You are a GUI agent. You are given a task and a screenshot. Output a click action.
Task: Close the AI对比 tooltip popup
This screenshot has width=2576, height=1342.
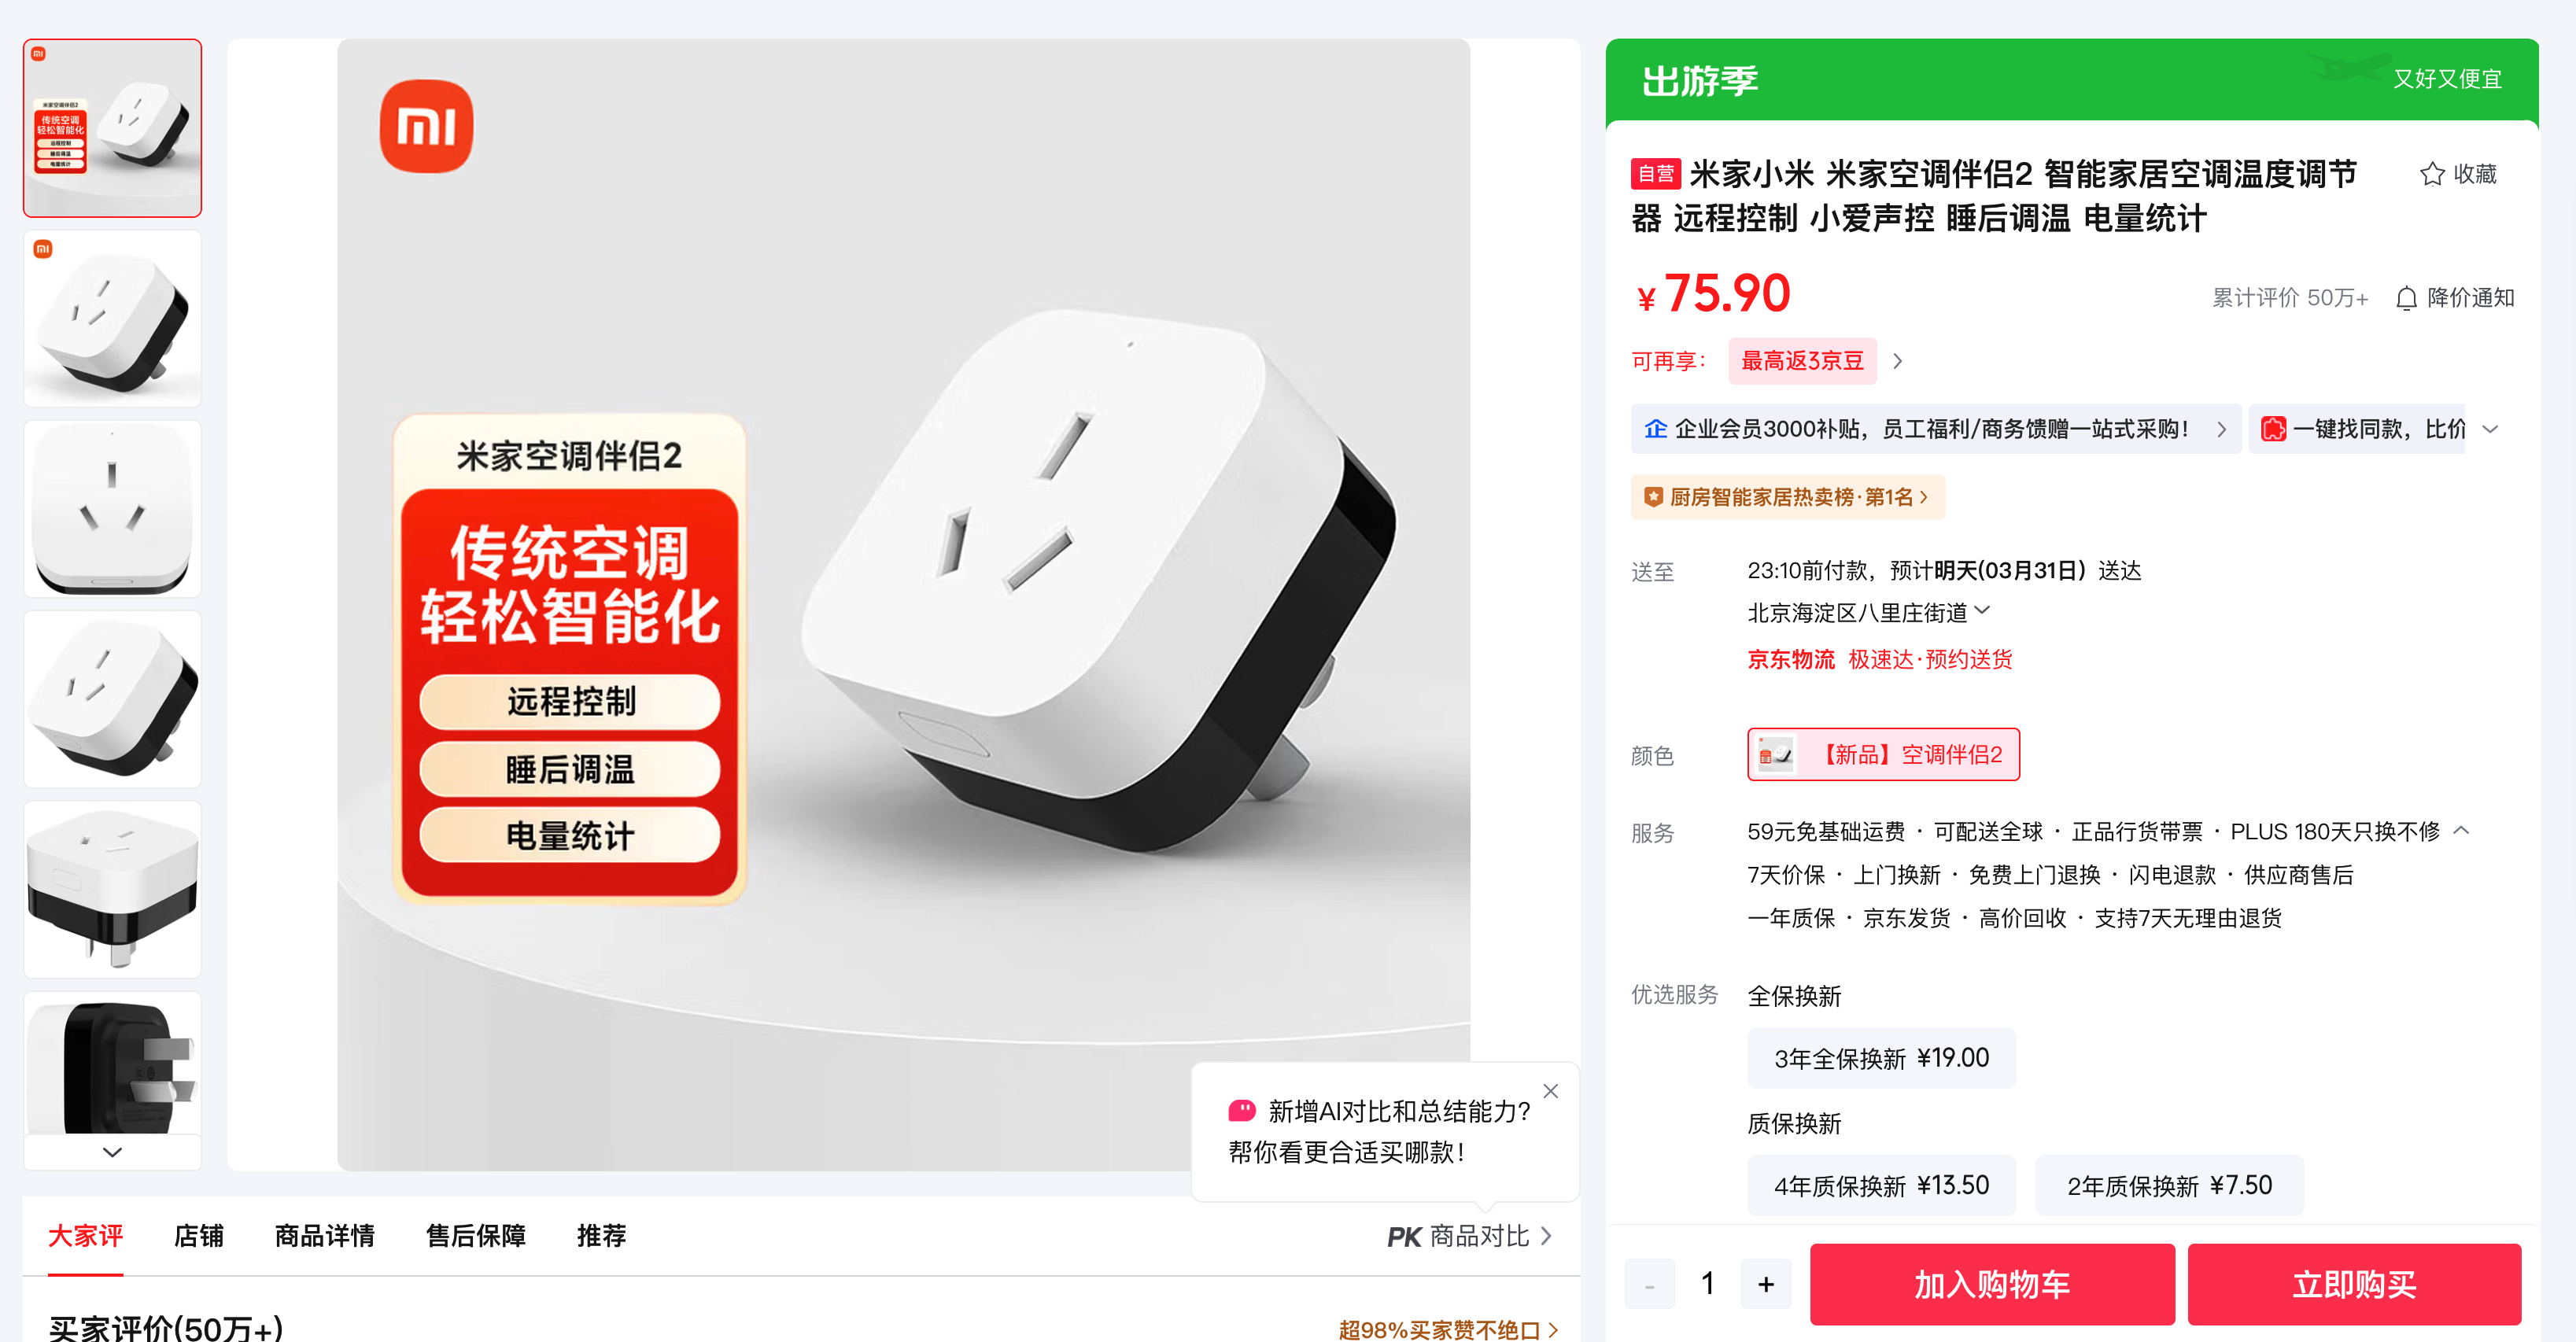pos(1550,1091)
